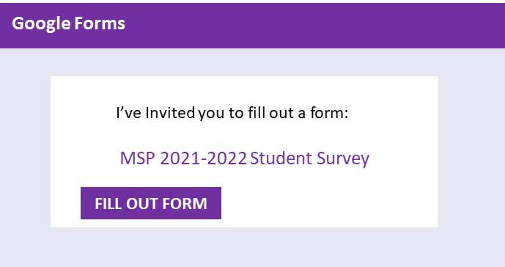Image resolution: width=505 pixels, height=267 pixels.
Task: Click the word Google in the header
Action: click(x=41, y=24)
